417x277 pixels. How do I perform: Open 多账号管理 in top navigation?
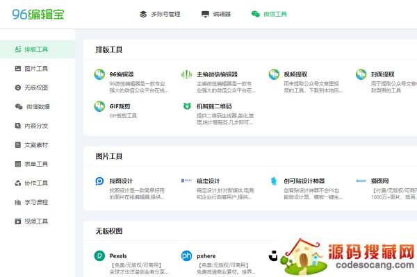[165, 14]
